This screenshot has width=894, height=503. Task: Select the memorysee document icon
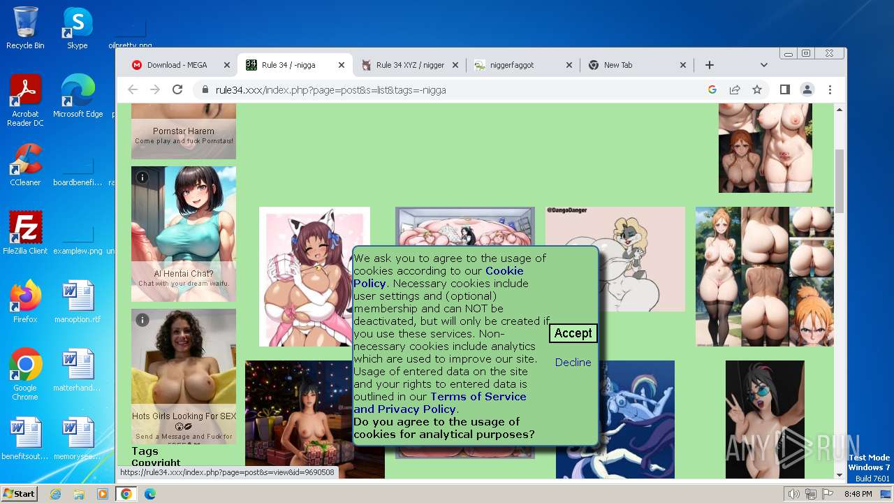click(x=78, y=439)
